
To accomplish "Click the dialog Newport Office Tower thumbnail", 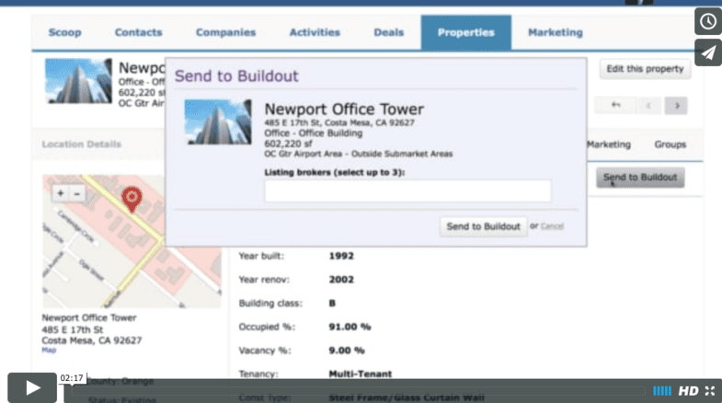I will pos(218,122).
